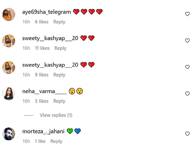Image resolution: width=194 pixels, height=148 pixels.
Task: Open morteza_._jahani bearded avatar
Action: coord(9,134)
